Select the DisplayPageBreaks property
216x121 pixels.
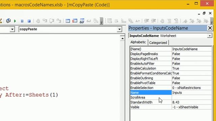tap(151, 54)
